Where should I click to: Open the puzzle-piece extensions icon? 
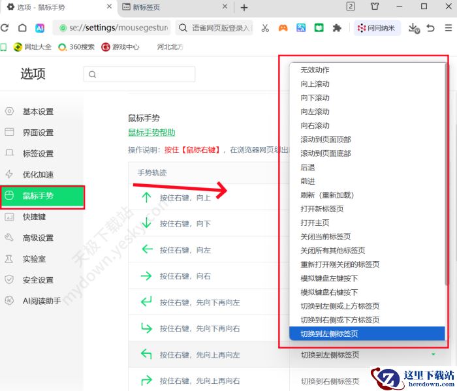tap(337, 28)
